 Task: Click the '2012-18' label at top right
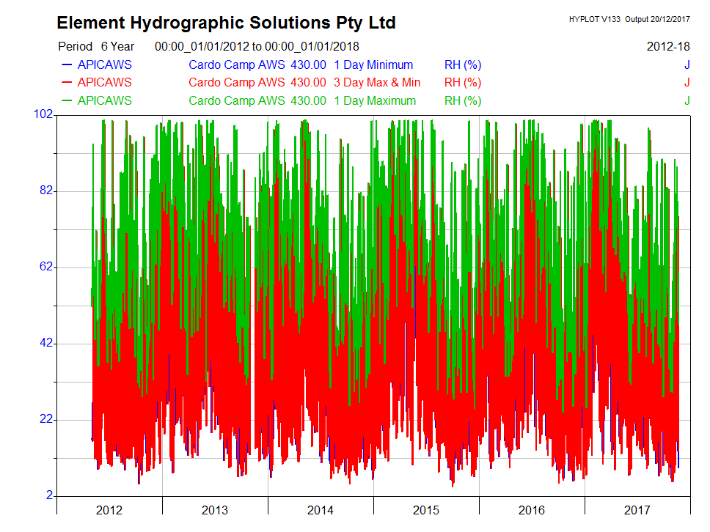668,46
